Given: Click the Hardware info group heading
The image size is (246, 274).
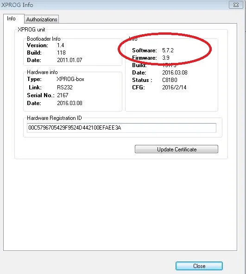Looking at the screenshot, I should pos(42,72).
